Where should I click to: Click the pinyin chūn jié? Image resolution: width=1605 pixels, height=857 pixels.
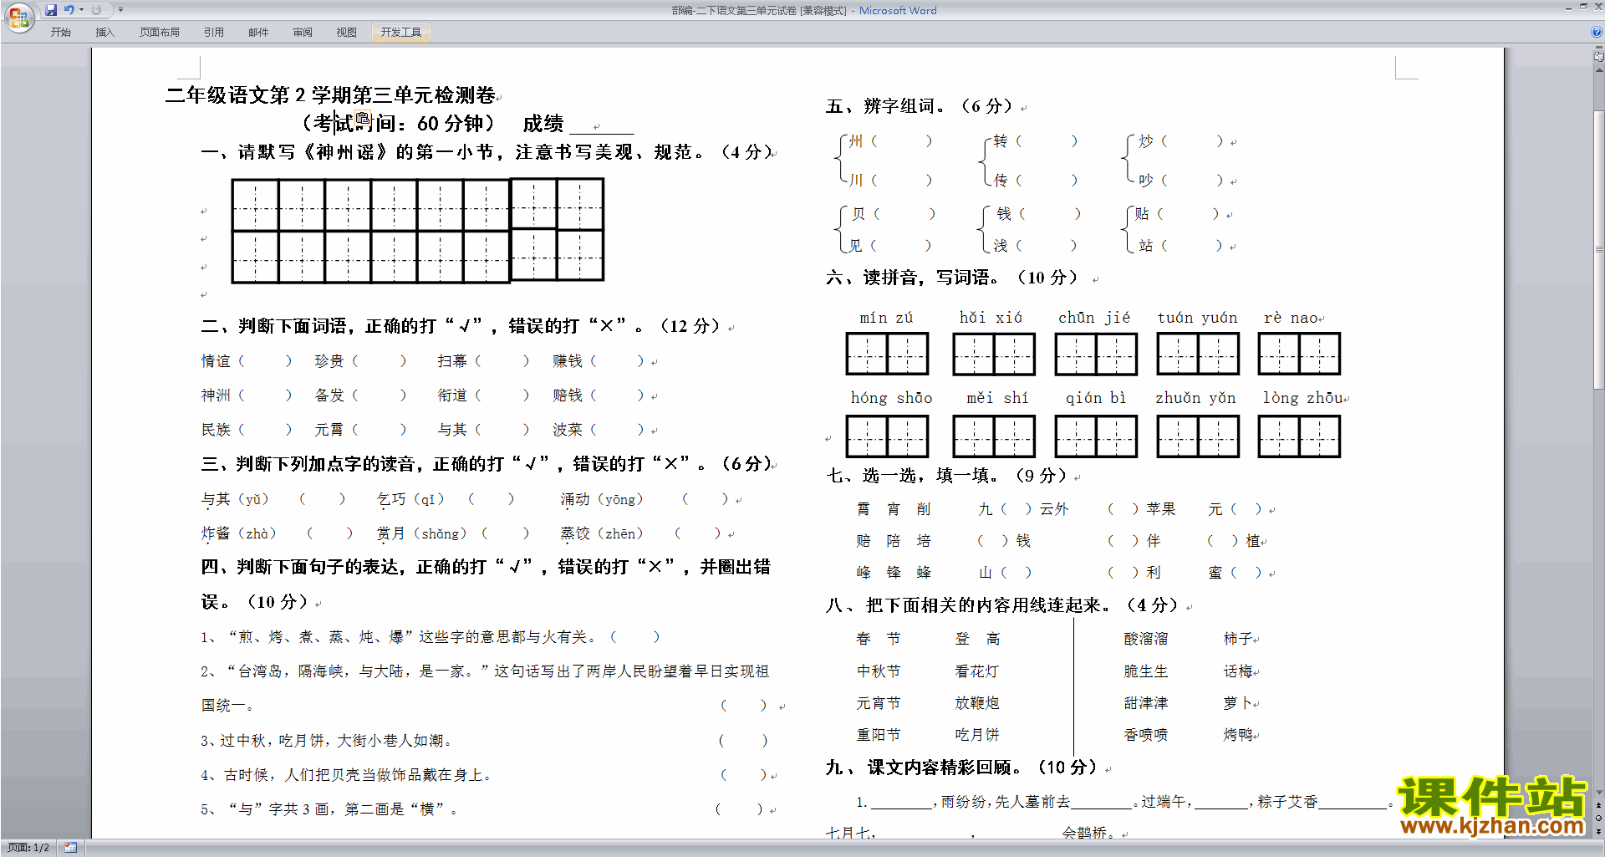click(1094, 318)
